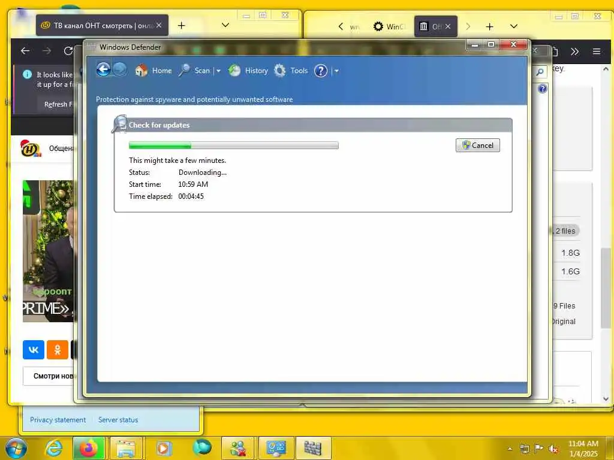Screen dimensions: 614x460
Task: Click the Defender help question mark icon
Action: [x=321, y=71]
